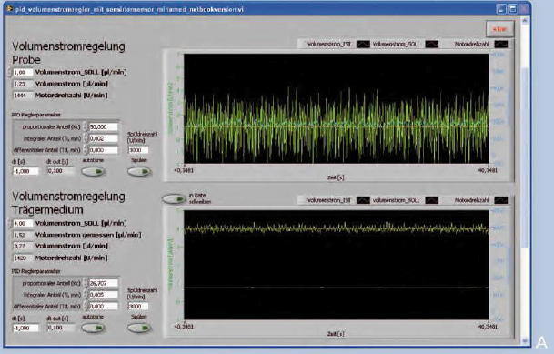Image resolution: width=554 pixels, height=354 pixels.
Task: Click Probe Volumenstrom indicator showing 1,23
Action: click(23, 84)
